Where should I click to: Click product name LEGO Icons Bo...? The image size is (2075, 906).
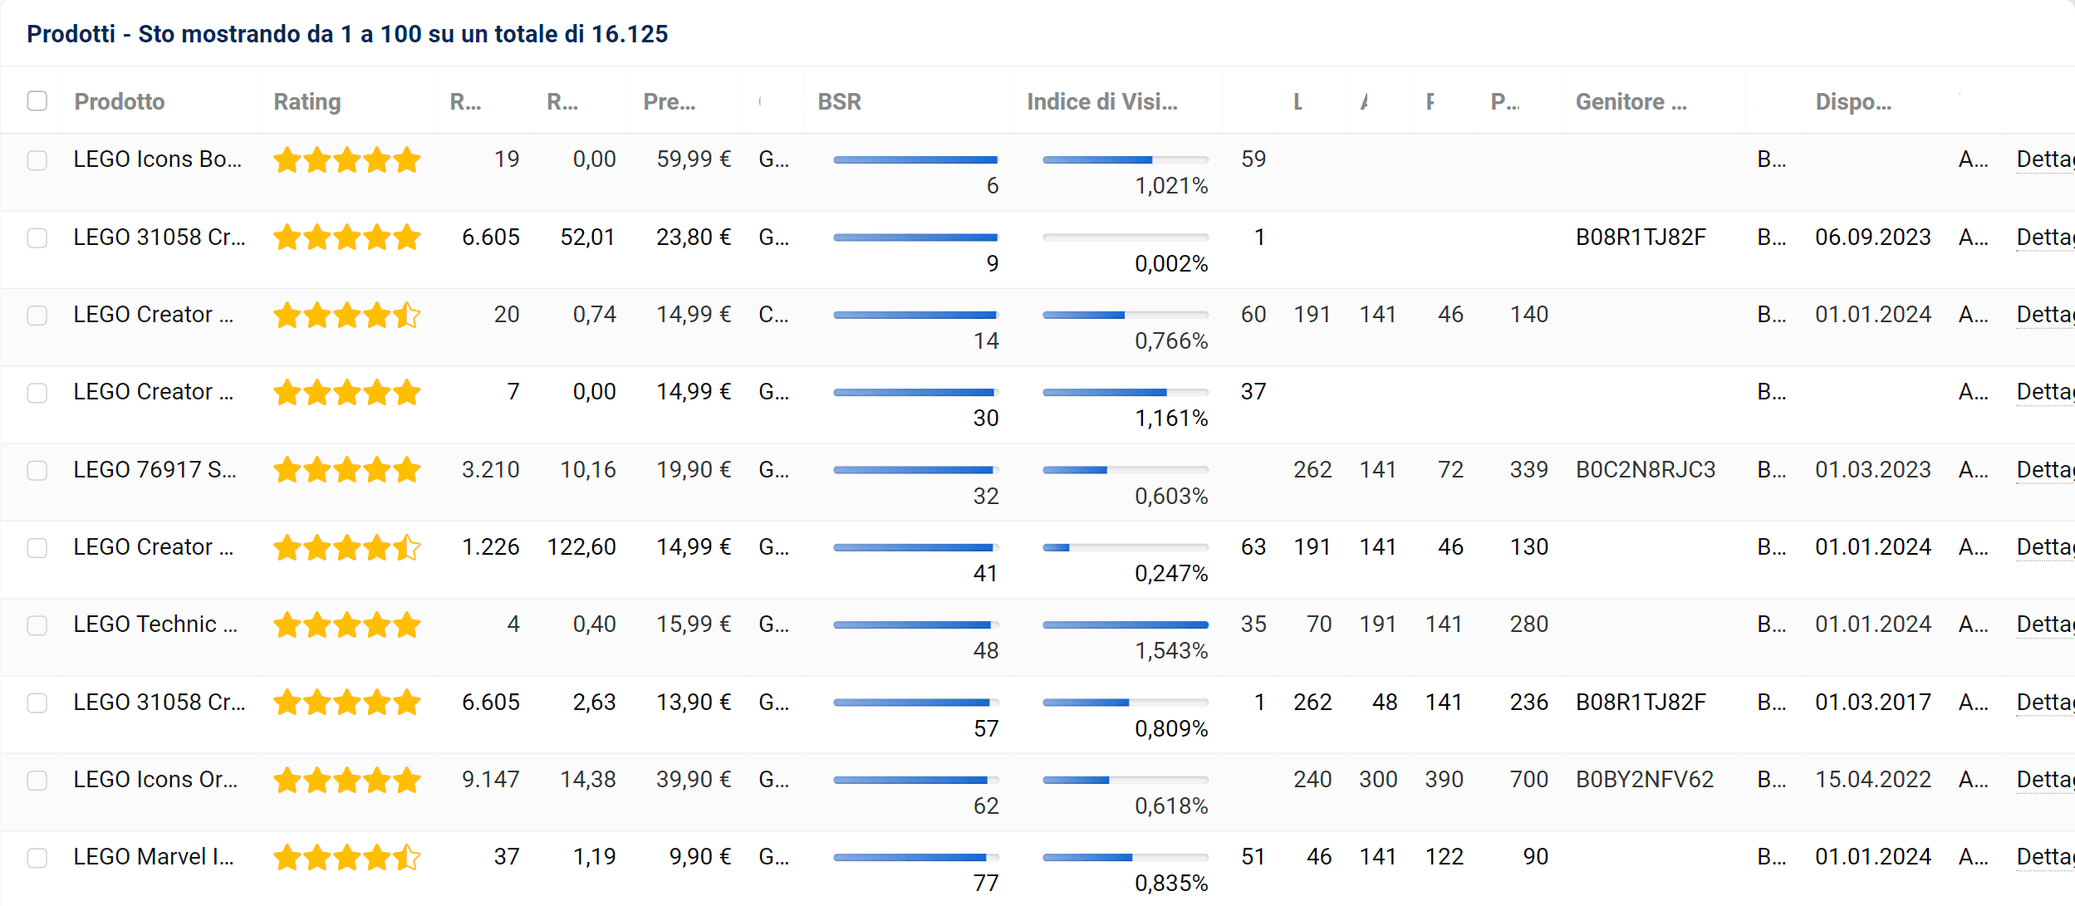pos(157,159)
